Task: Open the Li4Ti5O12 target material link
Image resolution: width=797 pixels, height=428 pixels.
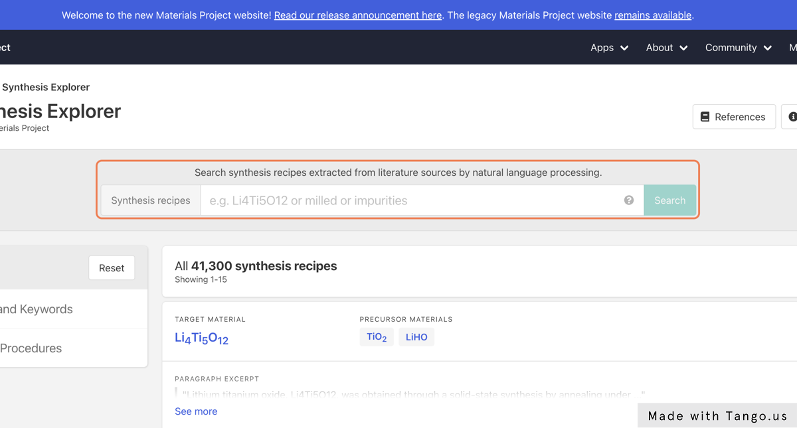Action: [x=201, y=338]
